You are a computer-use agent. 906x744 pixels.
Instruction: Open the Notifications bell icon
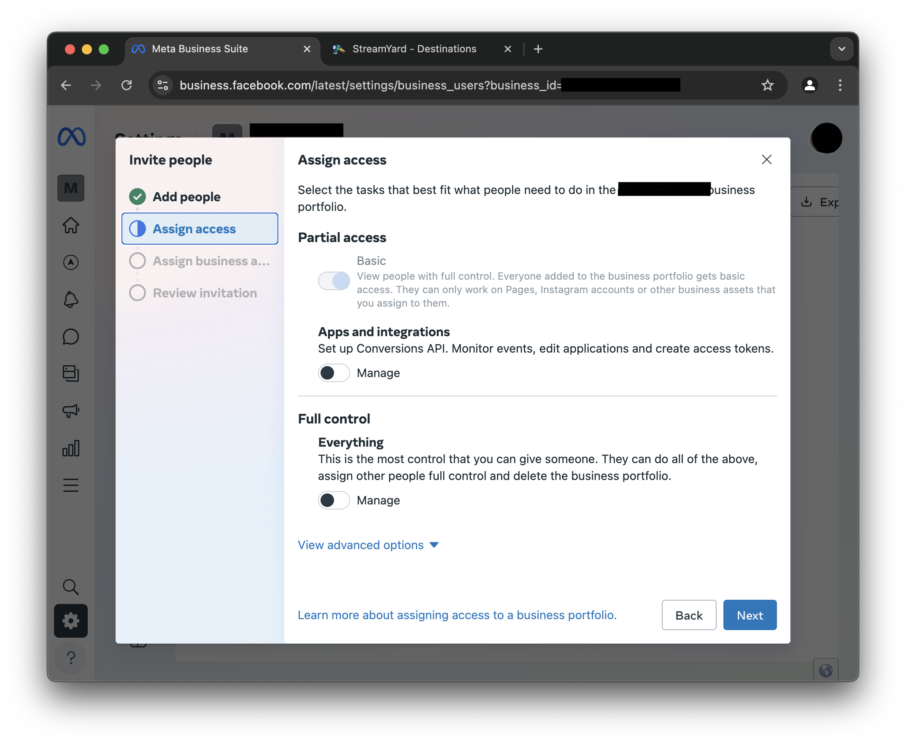pyautogui.click(x=71, y=299)
